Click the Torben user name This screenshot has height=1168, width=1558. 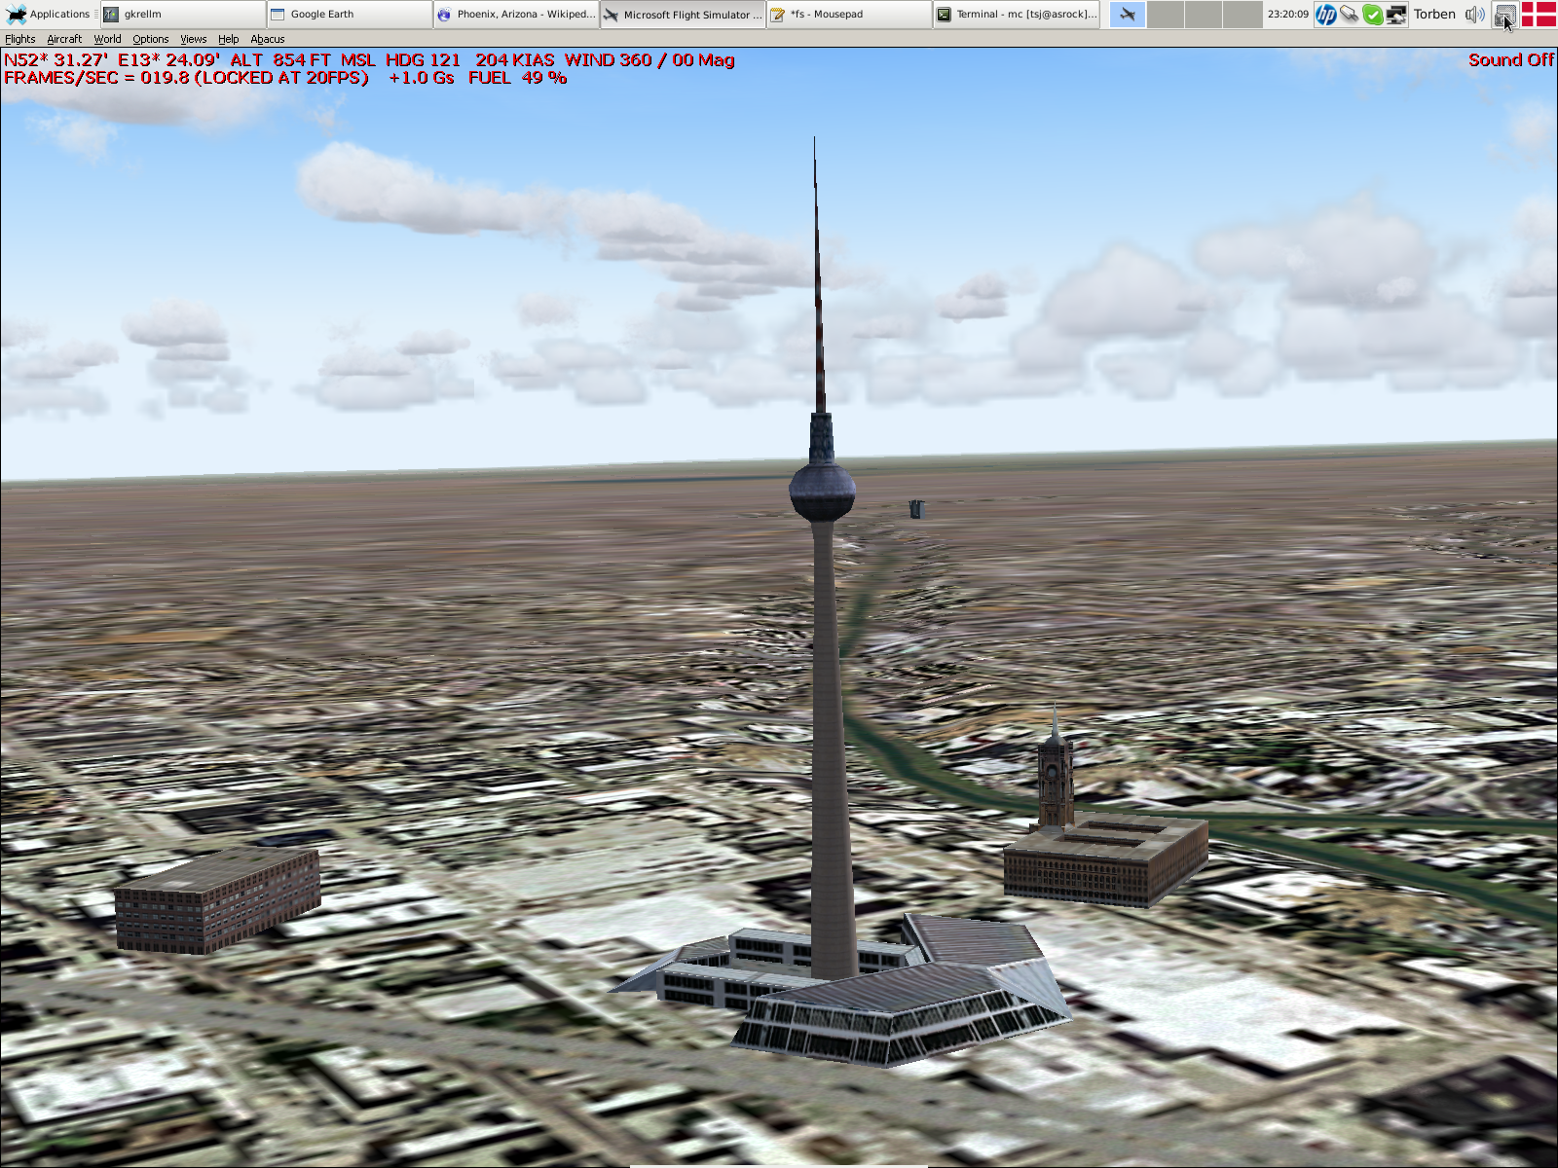pyautogui.click(x=1434, y=15)
